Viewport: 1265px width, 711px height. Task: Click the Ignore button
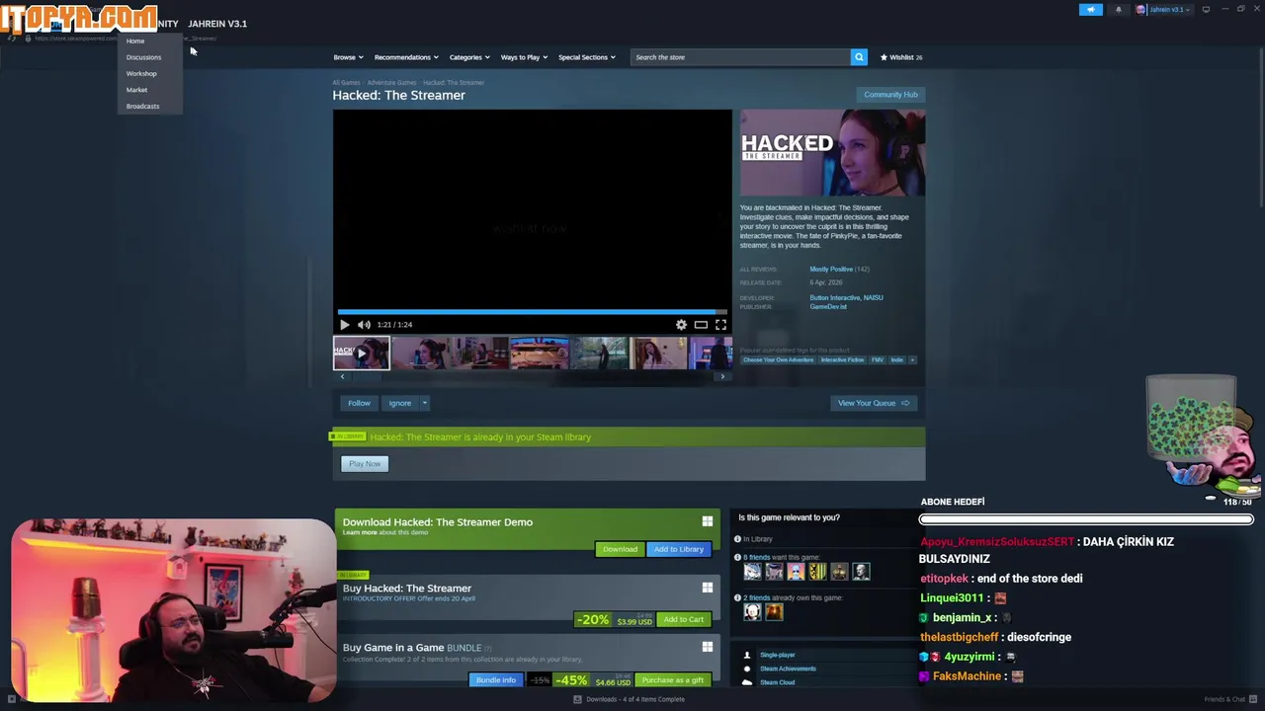click(x=399, y=403)
